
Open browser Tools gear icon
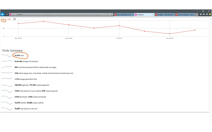point(207,14)
